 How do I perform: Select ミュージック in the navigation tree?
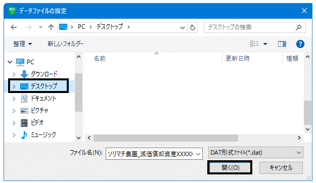(43, 134)
